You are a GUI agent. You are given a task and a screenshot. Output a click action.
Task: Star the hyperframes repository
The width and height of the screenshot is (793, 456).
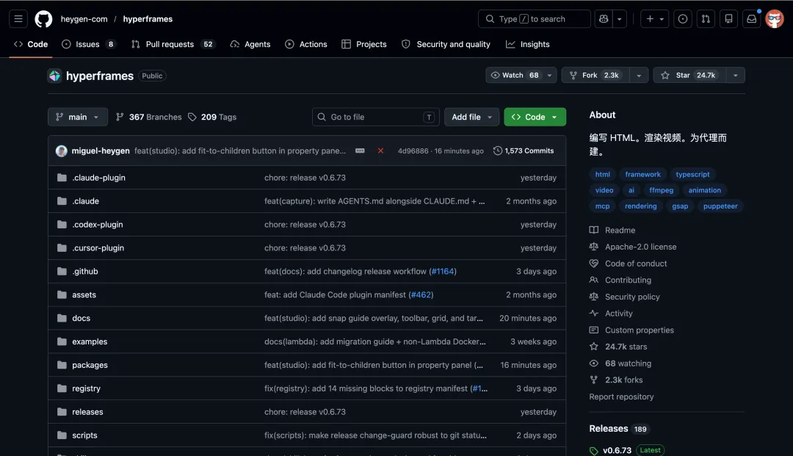689,76
